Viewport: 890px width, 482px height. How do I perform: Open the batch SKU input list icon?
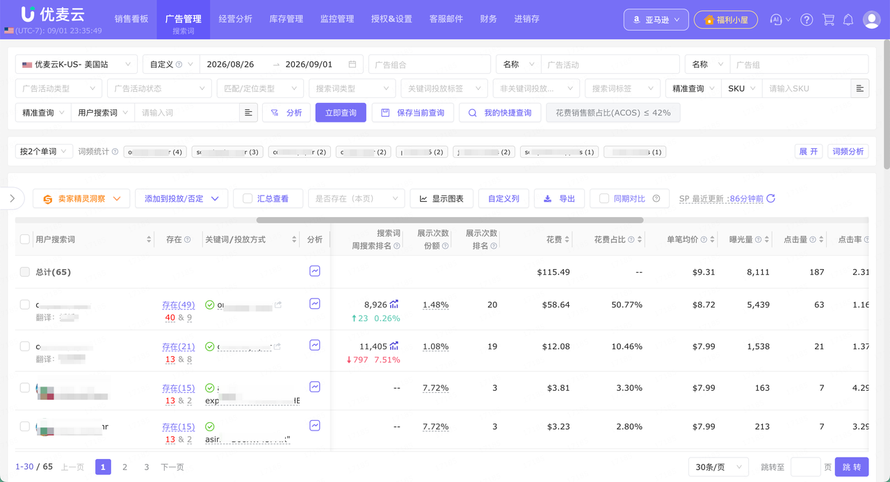[x=860, y=88]
